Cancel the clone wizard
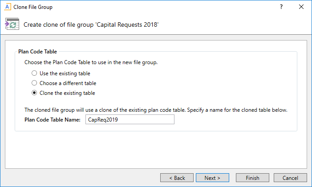312x187 pixels. click(290, 178)
